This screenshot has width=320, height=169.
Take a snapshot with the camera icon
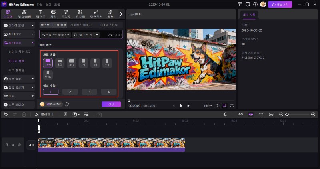click(x=217, y=106)
